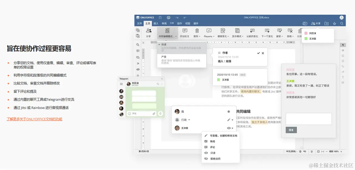Open the comments sidebar icon

coord(138,51)
